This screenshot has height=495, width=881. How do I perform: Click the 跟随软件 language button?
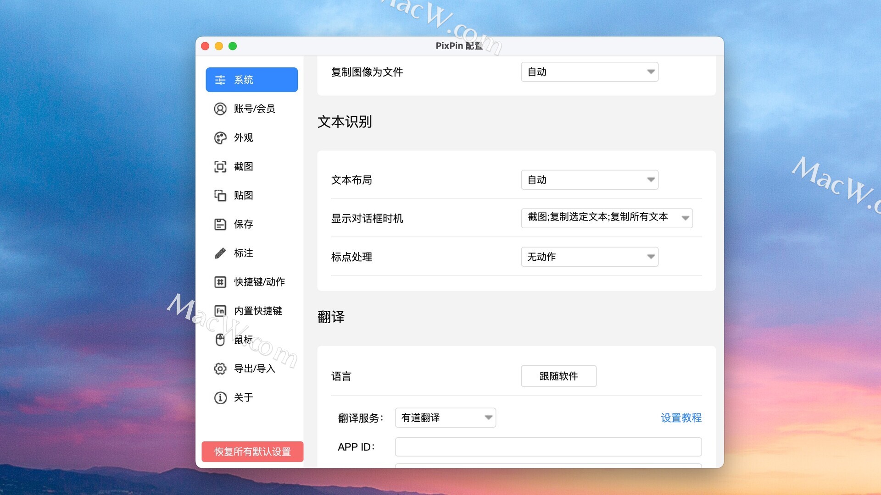[x=558, y=376]
